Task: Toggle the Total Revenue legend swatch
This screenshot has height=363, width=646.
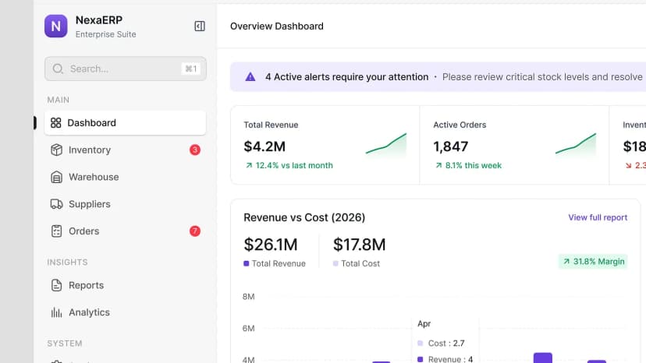Action: pyautogui.click(x=247, y=263)
